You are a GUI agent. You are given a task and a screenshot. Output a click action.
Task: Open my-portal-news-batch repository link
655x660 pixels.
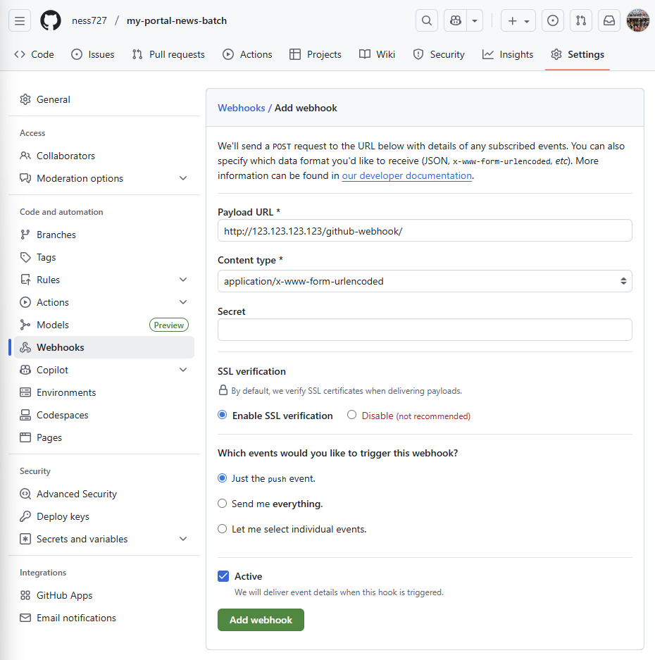tap(177, 20)
